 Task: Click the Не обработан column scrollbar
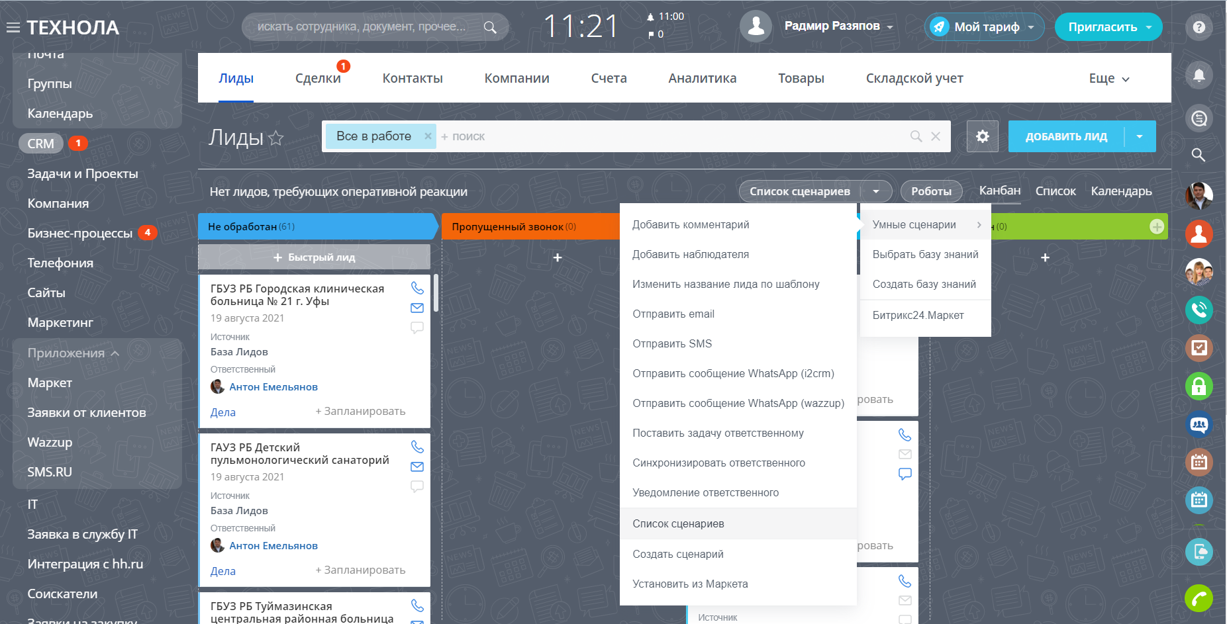436,293
